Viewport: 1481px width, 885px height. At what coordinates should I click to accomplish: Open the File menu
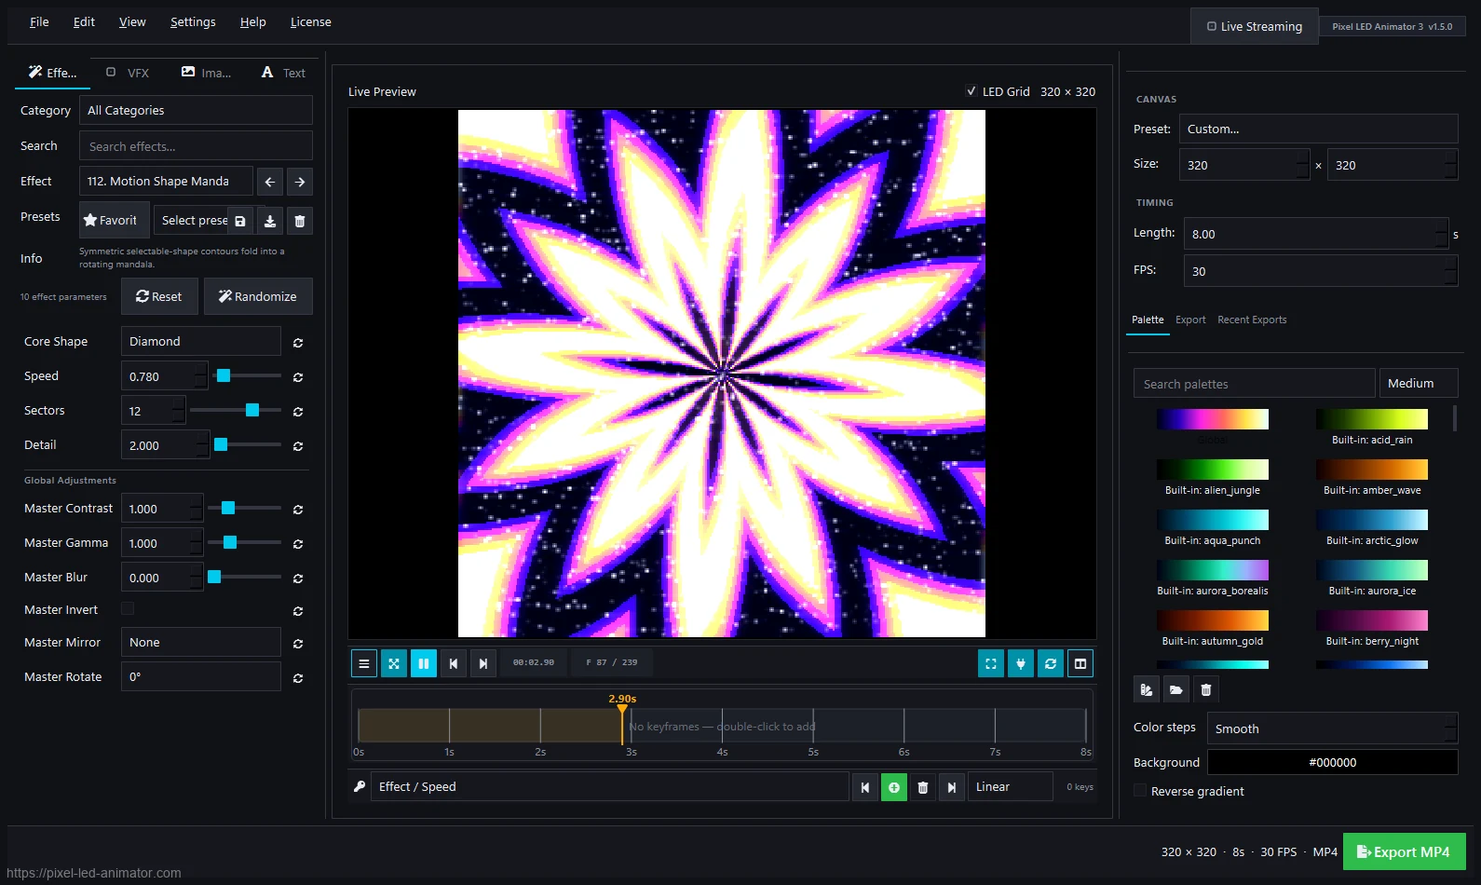(x=39, y=21)
